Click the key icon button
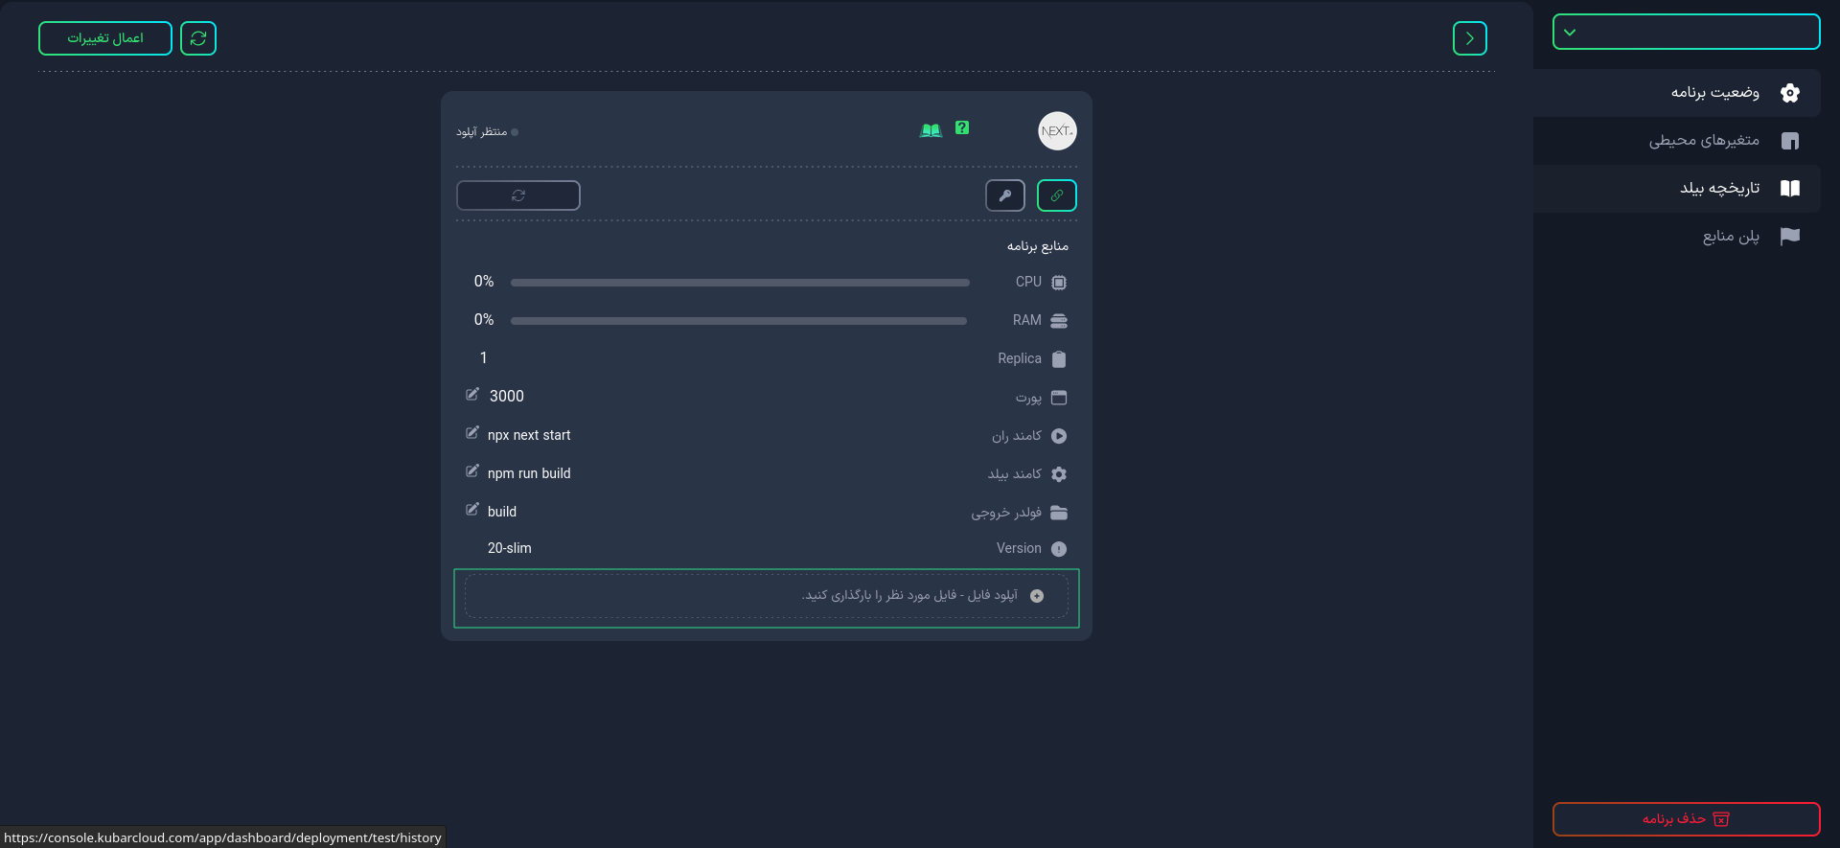 pyautogui.click(x=1005, y=195)
